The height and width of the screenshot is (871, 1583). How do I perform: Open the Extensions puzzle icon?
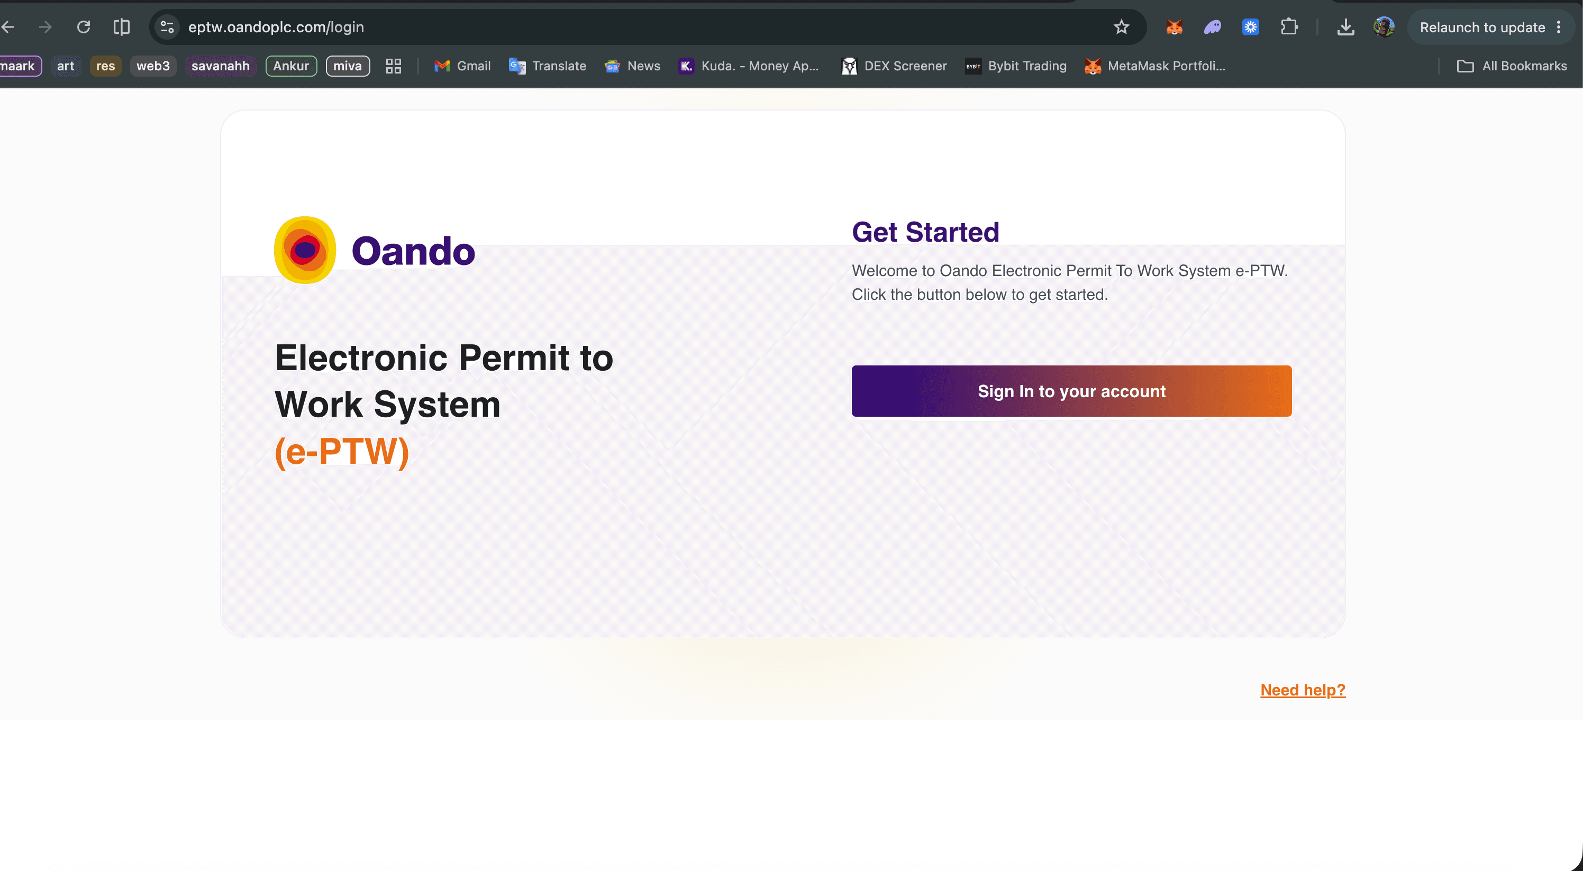pyautogui.click(x=1289, y=27)
